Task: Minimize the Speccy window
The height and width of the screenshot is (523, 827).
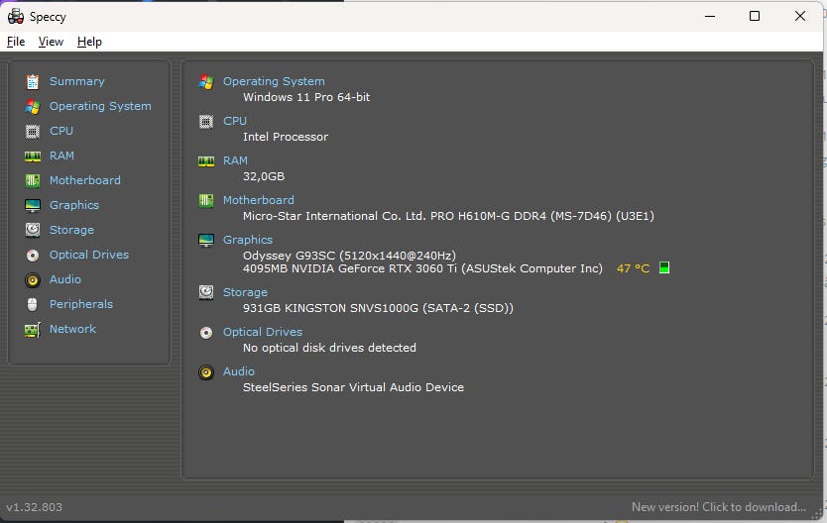Action: 710,16
